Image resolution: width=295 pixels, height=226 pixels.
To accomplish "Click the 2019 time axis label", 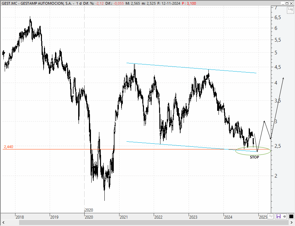I will tap(54, 217).
